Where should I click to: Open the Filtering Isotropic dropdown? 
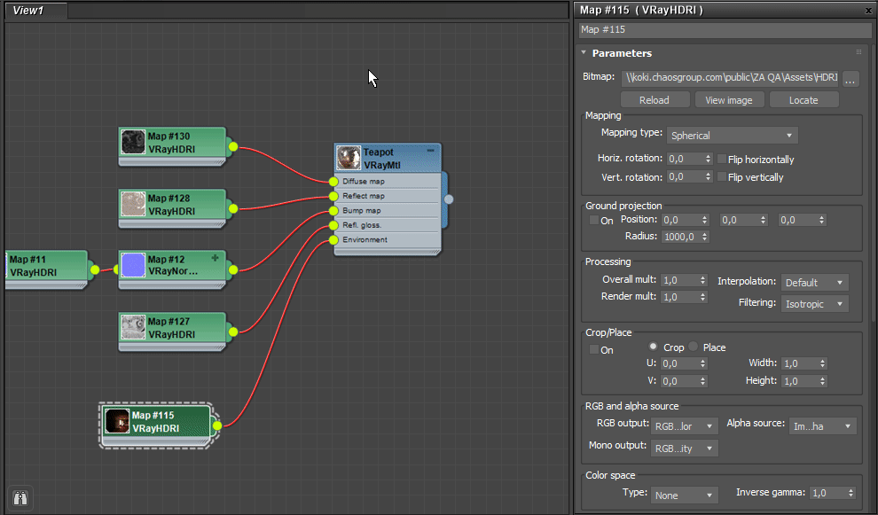(815, 304)
